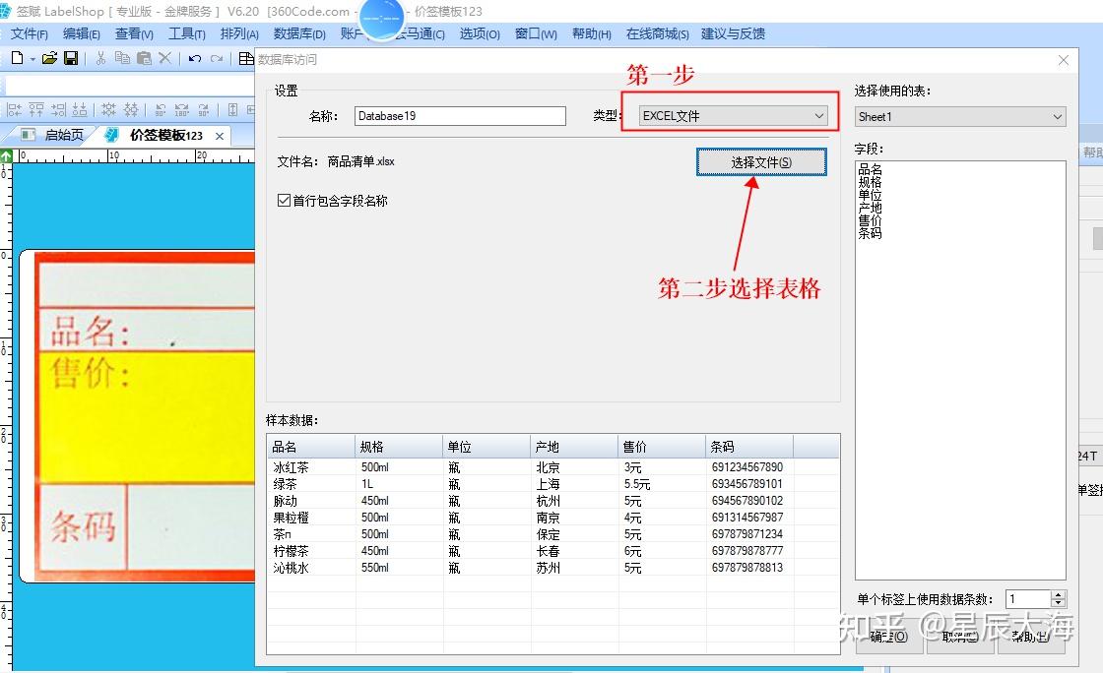Rotate the object 90 degrees

(159, 111)
